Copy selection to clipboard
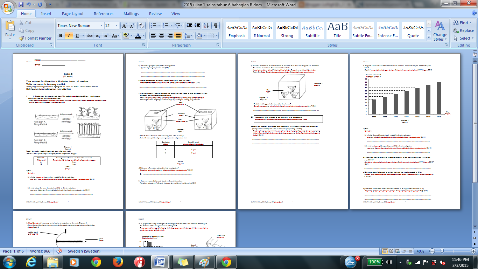This screenshot has height=269, width=478. (27, 30)
